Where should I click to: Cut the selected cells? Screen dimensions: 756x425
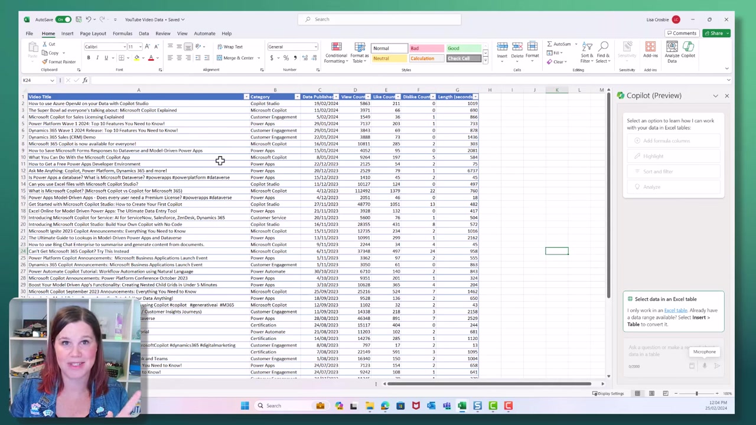click(x=49, y=44)
